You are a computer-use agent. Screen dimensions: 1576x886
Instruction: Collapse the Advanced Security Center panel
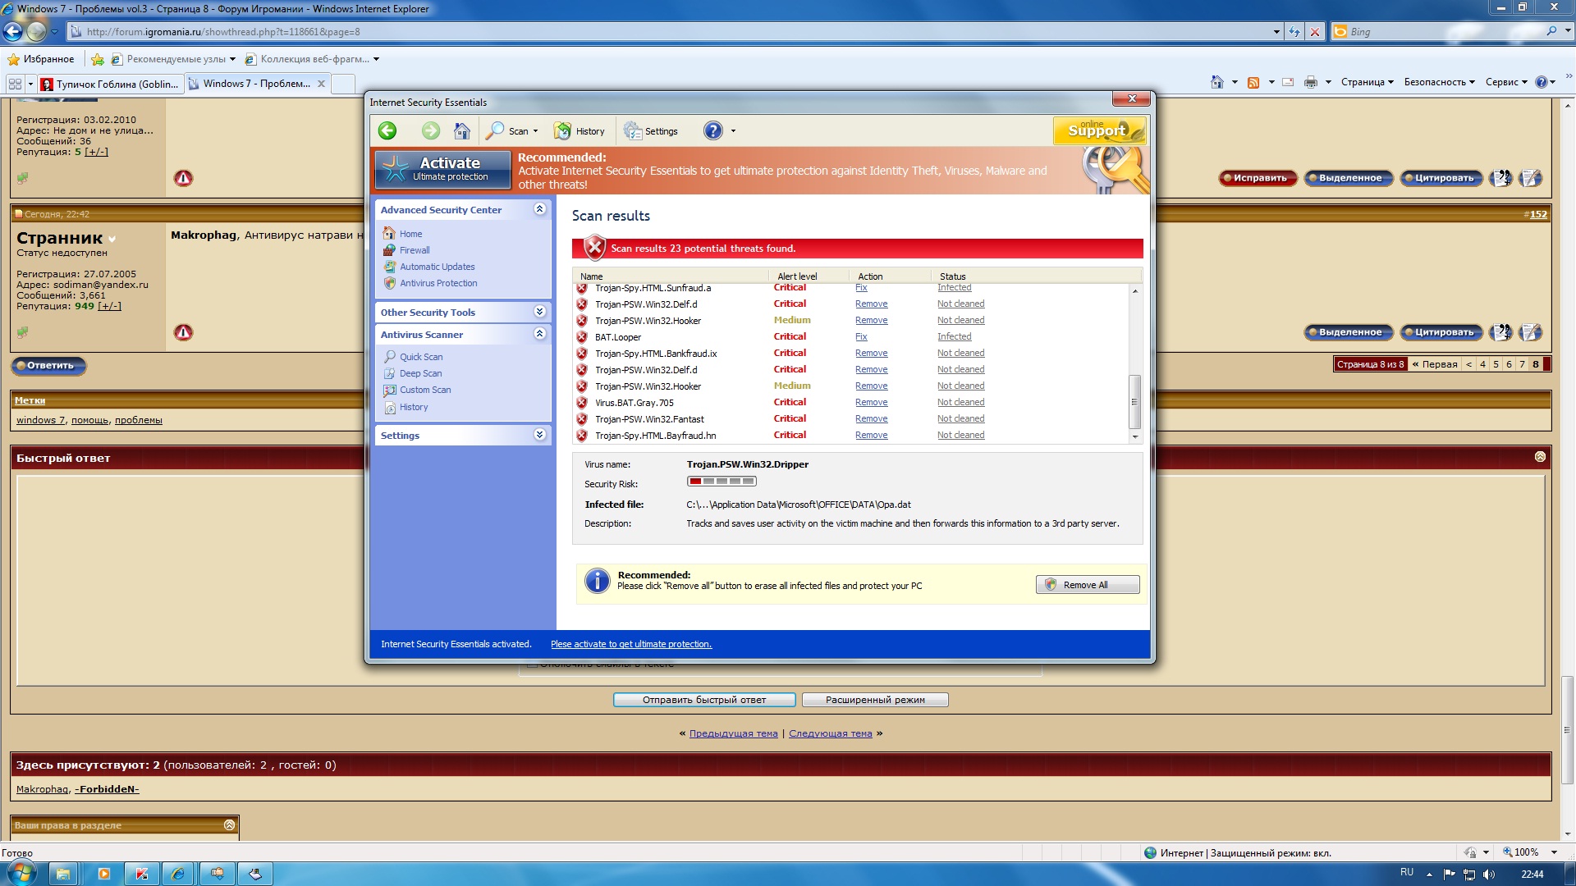(x=539, y=209)
